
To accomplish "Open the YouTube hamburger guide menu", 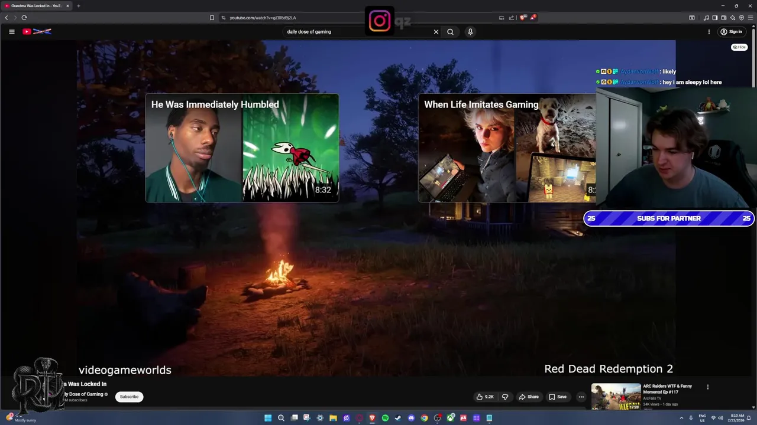I will [11, 32].
